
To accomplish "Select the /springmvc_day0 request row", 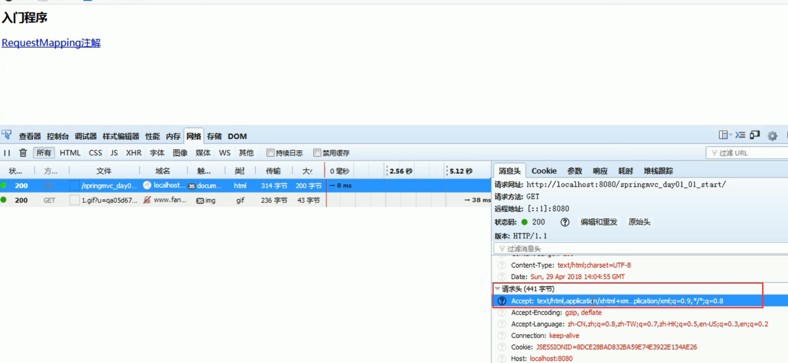I will point(245,185).
